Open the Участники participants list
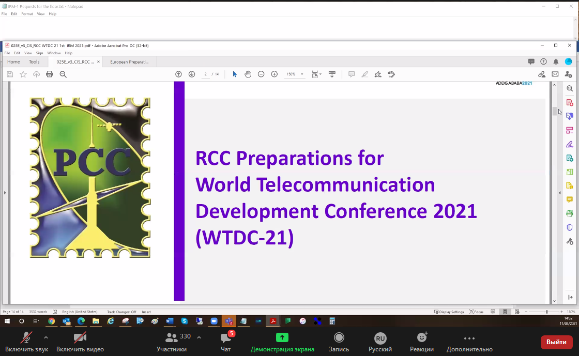 [172, 342]
